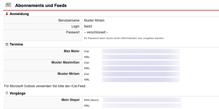Click the encrypted Passwort value text
This screenshot has width=219, height=109.
click(x=96, y=32)
